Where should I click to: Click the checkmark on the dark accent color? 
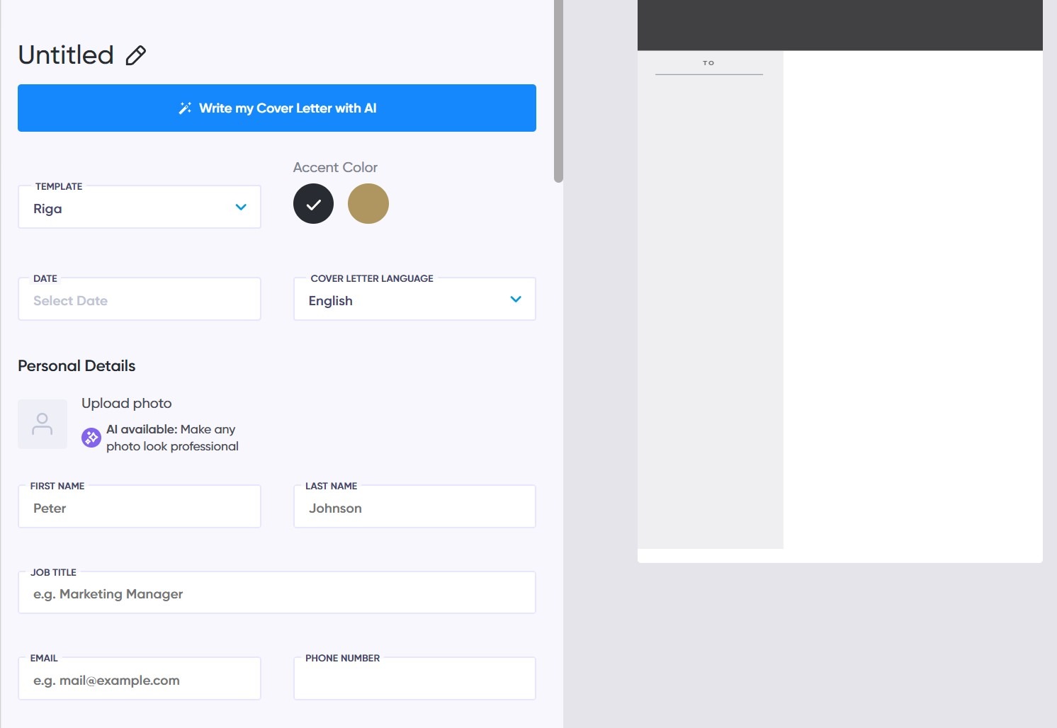[x=313, y=203]
